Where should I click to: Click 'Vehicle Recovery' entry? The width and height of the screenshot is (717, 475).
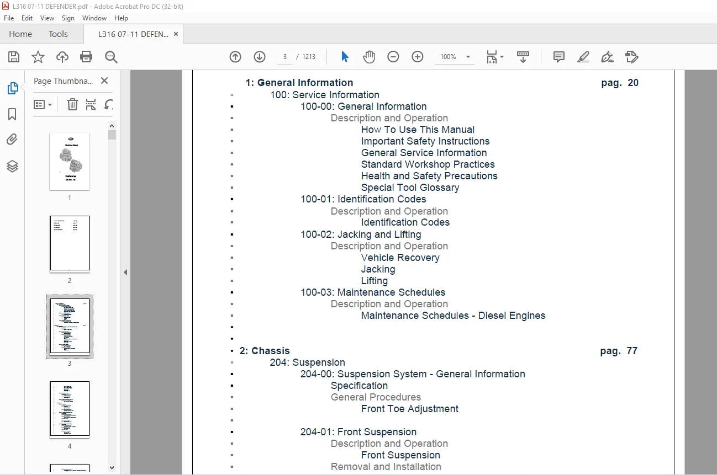[400, 258]
